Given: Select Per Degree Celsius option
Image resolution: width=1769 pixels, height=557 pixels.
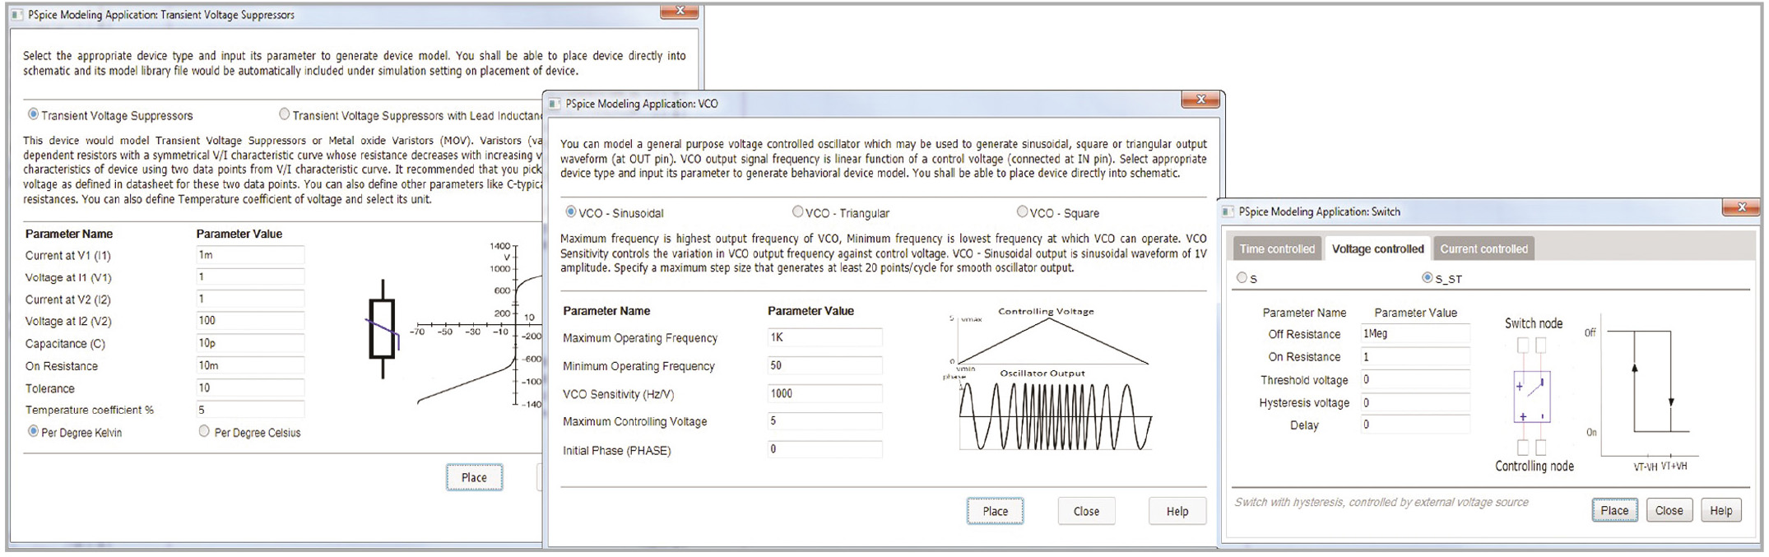Looking at the screenshot, I should 204,431.
